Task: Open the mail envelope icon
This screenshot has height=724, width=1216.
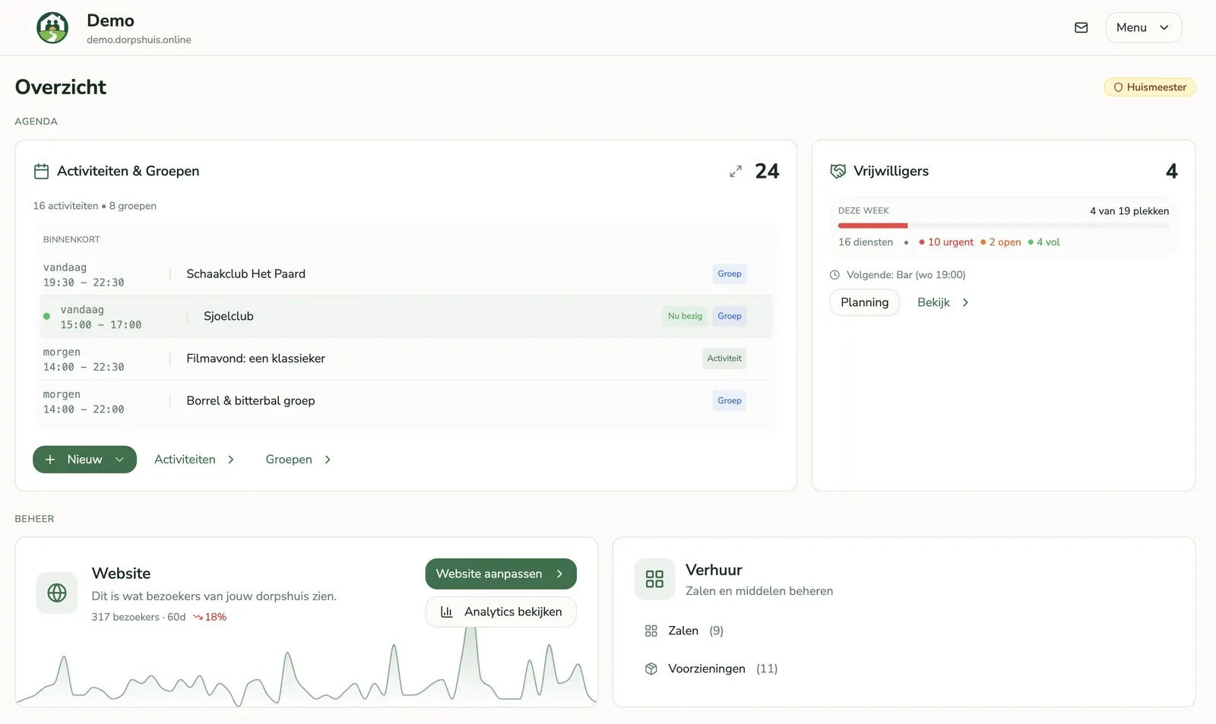Action: pos(1081,27)
